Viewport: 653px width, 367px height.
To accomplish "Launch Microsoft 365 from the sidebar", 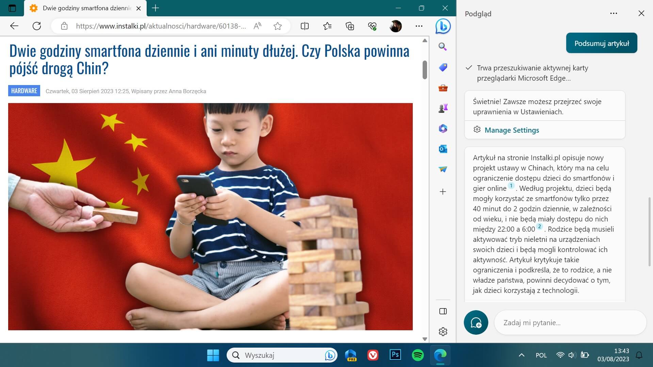I will tap(442, 129).
